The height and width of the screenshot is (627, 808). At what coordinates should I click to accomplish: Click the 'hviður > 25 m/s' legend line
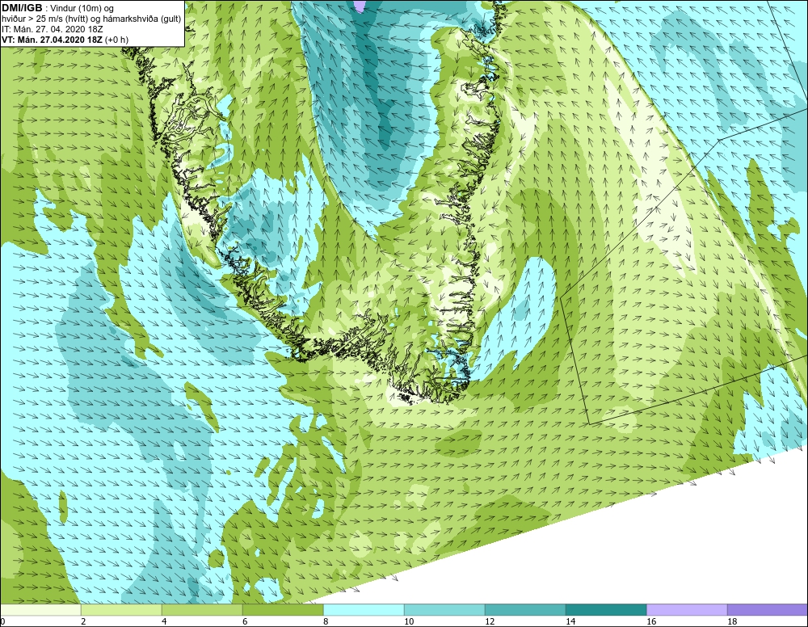coord(92,19)
